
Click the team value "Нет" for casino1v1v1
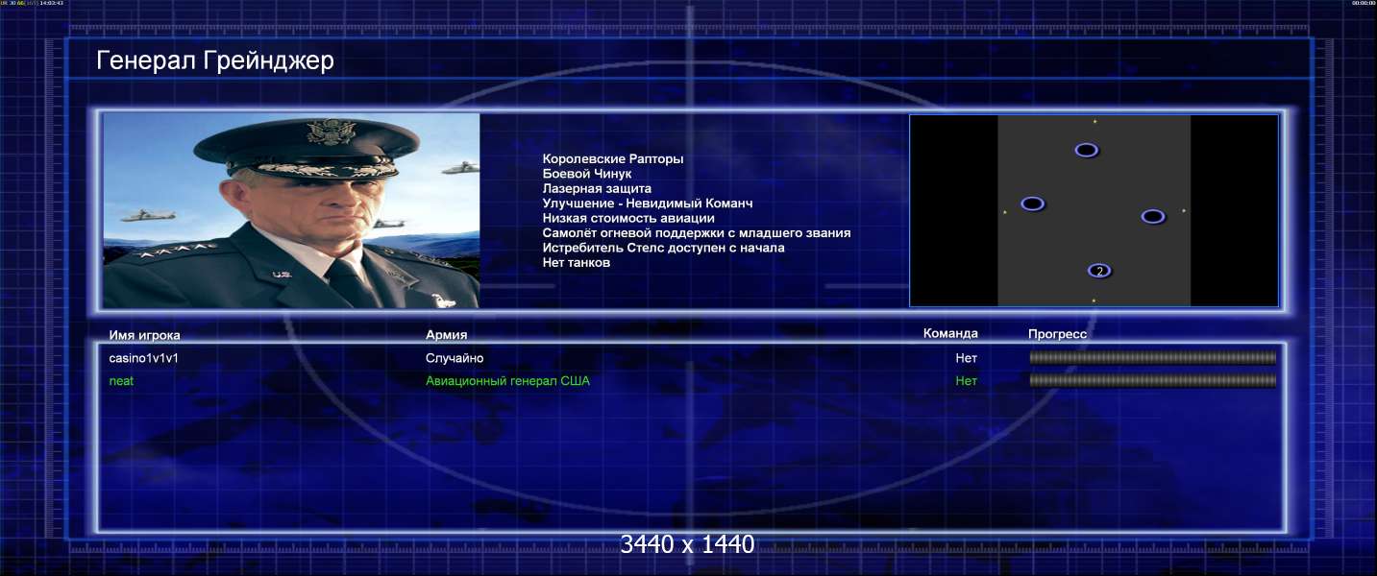(x=966, y=358)
